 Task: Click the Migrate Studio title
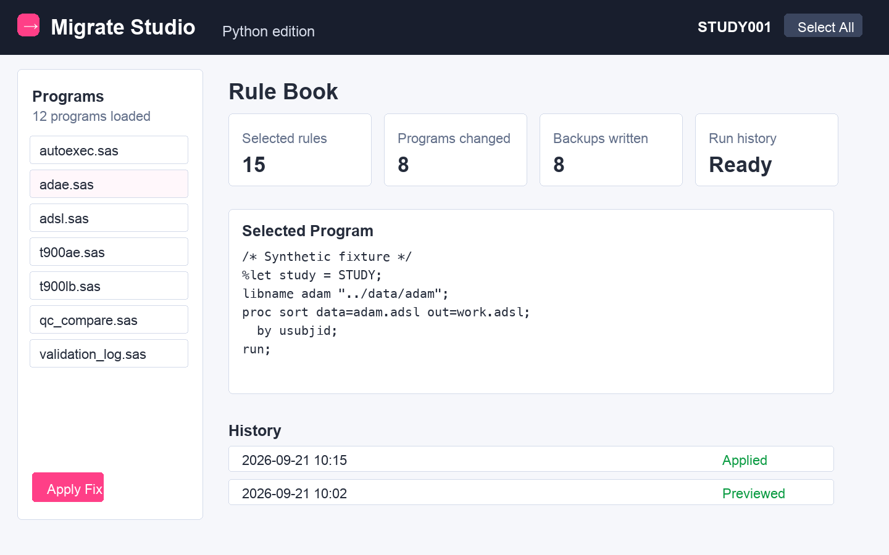tap(123, 27)
